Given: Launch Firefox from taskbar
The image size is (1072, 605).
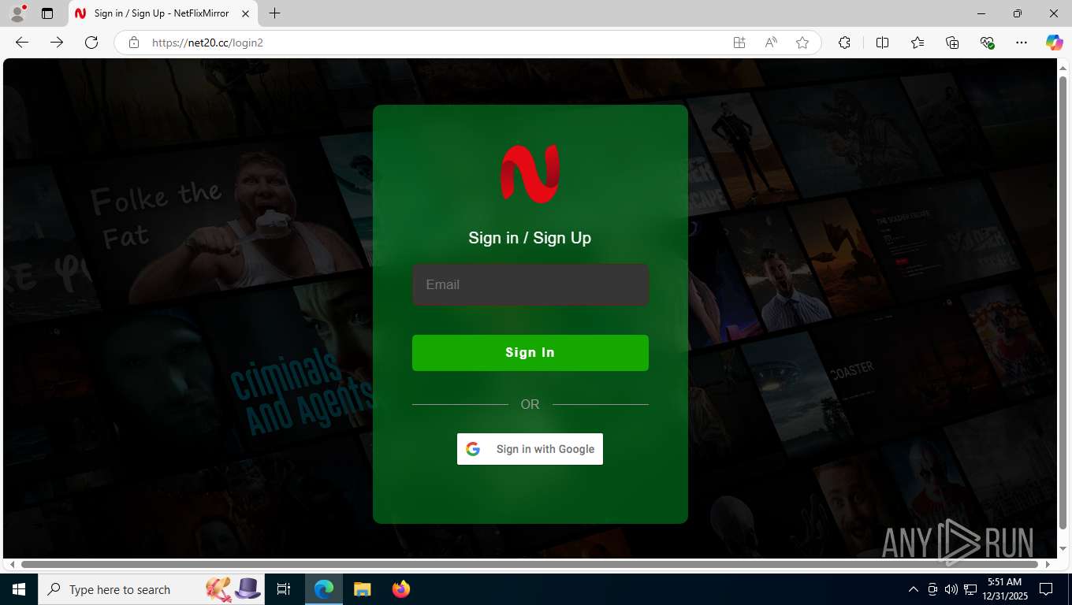Looking at the screenshot, I should (401, 589).
